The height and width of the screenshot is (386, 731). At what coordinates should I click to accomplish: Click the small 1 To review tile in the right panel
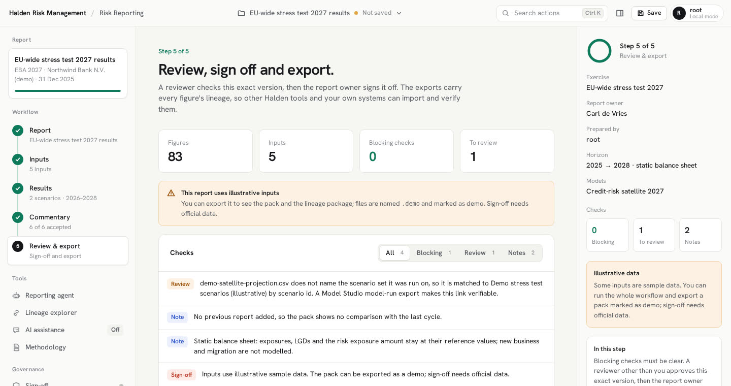click(x=654, y=235)
